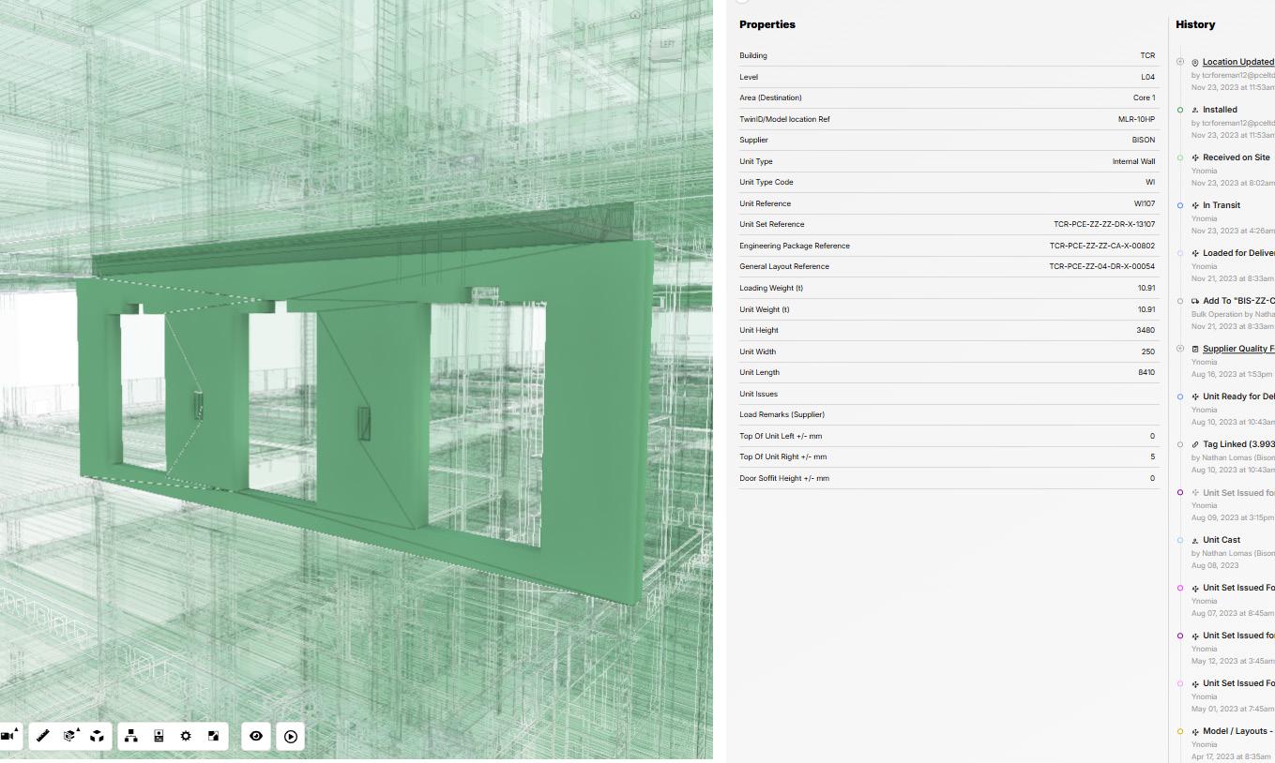Click the truck icon beside Add To "BIS-ZZ-C
The height and width of the screenshot is (763, 1275).
coord(1195,301)
